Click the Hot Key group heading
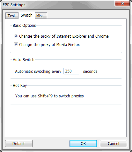The image size is (132, 152). click(x=20, y=86)
